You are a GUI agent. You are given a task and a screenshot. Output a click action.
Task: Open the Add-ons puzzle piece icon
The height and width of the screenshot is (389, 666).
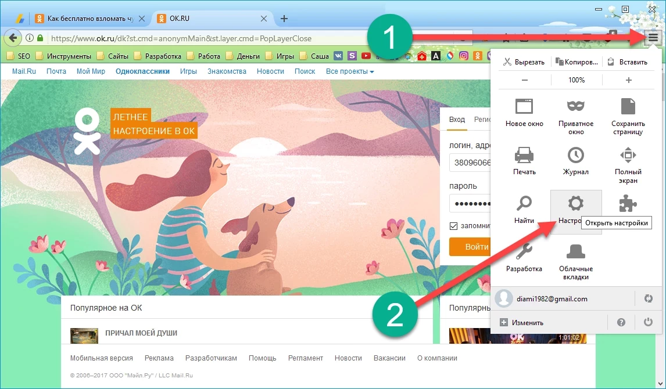628,204
